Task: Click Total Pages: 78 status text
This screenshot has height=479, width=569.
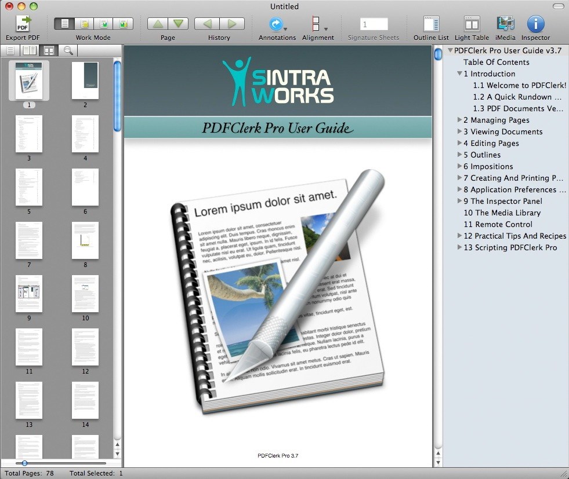Action: pyautogui.click(x=29, y=473)
